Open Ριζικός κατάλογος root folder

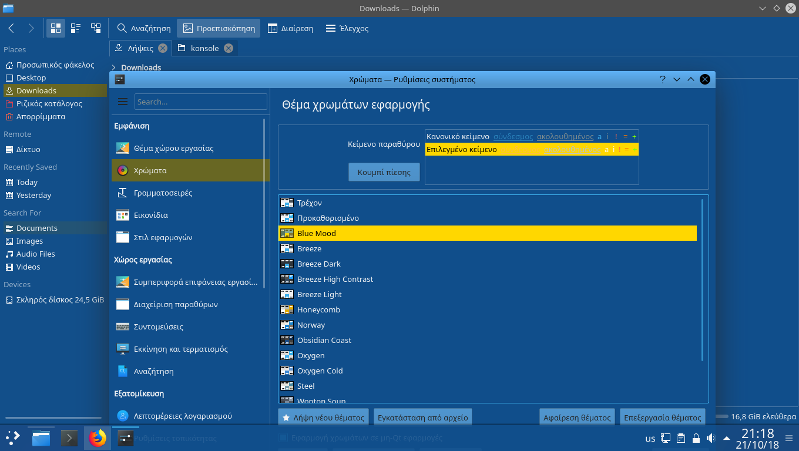(54, 103)
